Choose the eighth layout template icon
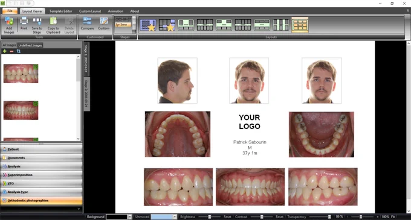This screenshot has width=411, height=220. click(280, 25)
